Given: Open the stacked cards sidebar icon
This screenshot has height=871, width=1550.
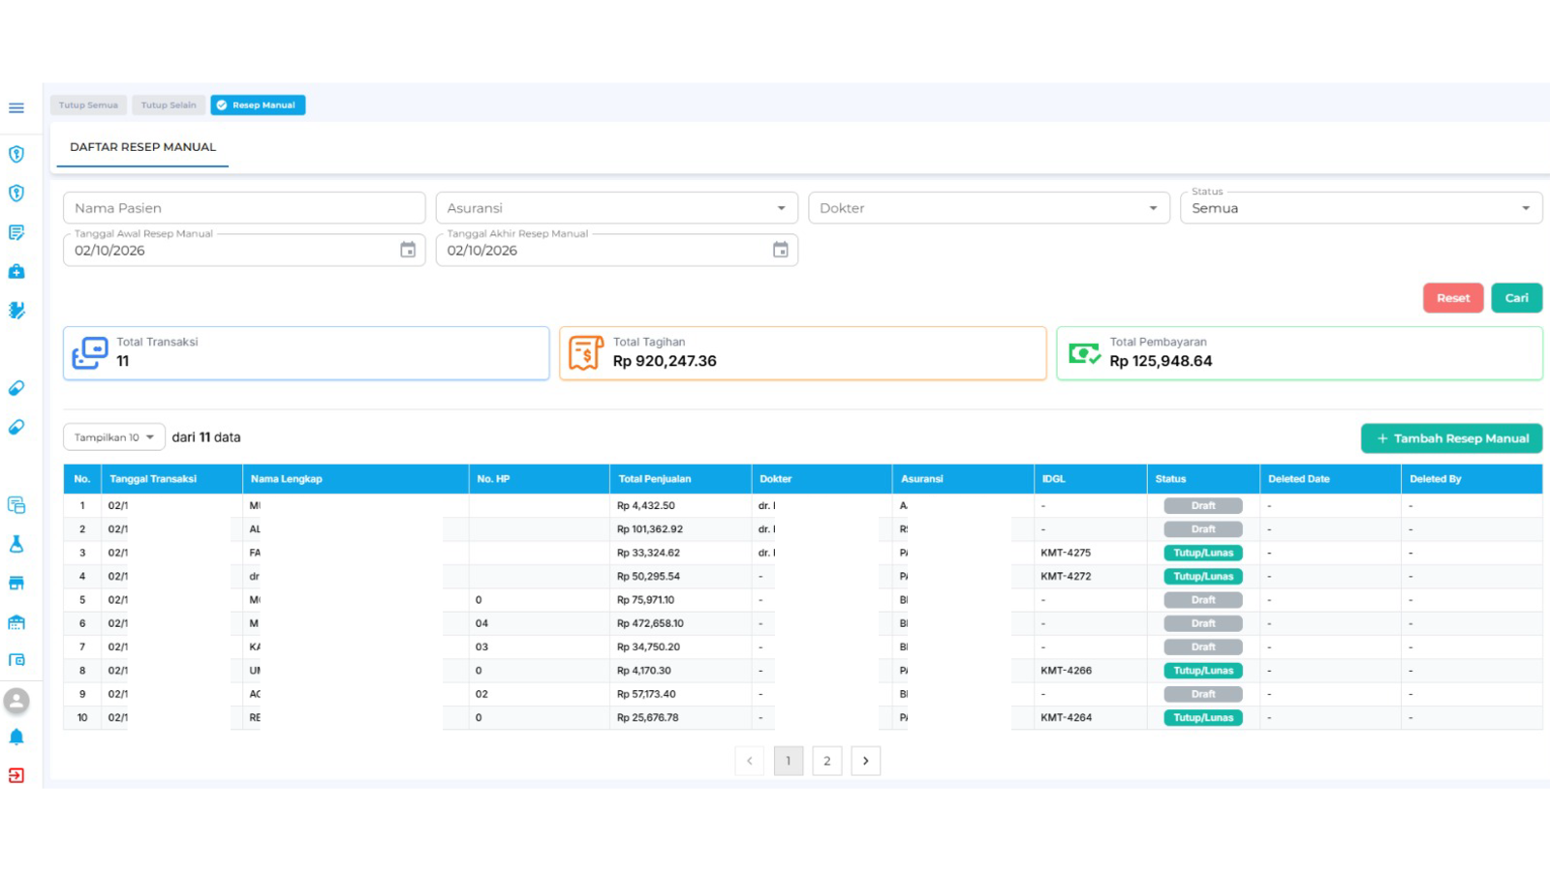Looking at the screenshot, I should pos(16,505).
